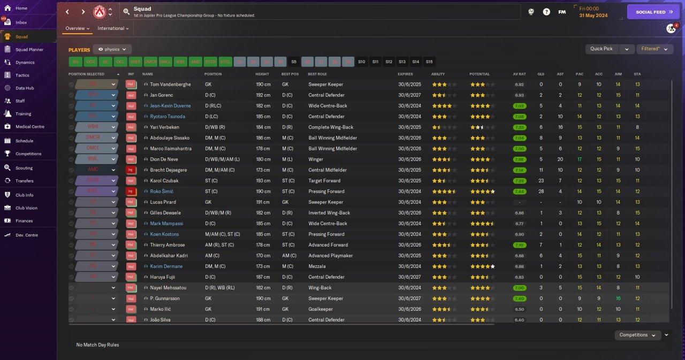Click the club crest badge
This screenshot has width=685, height=360.
pyautogui.click(x=99, y=12)
